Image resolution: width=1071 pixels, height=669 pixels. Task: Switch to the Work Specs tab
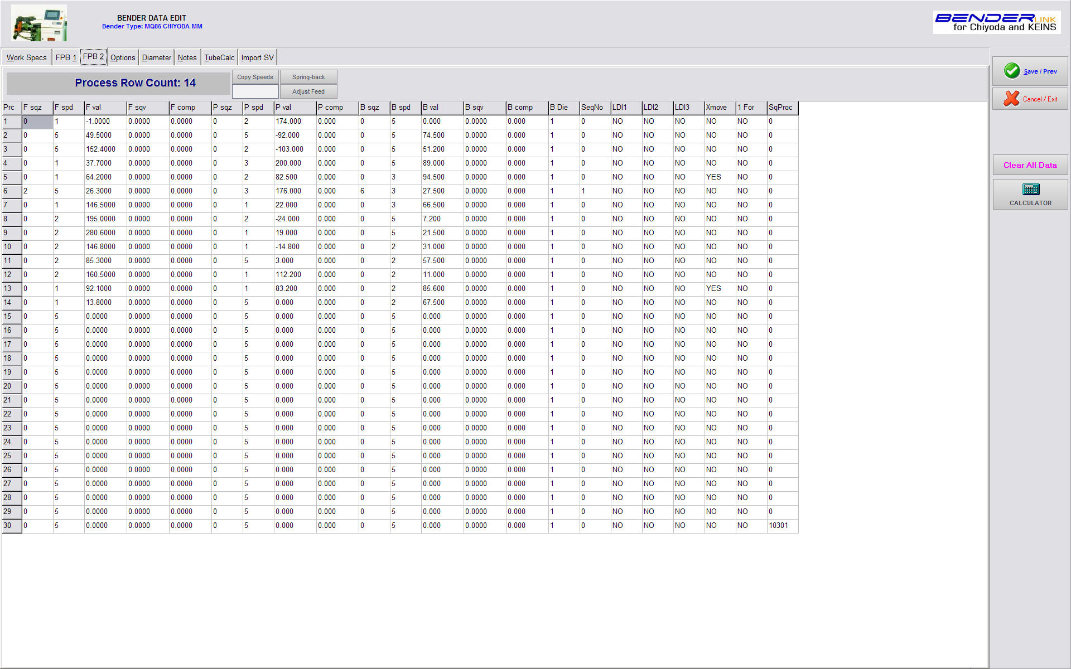click(26, 57)
